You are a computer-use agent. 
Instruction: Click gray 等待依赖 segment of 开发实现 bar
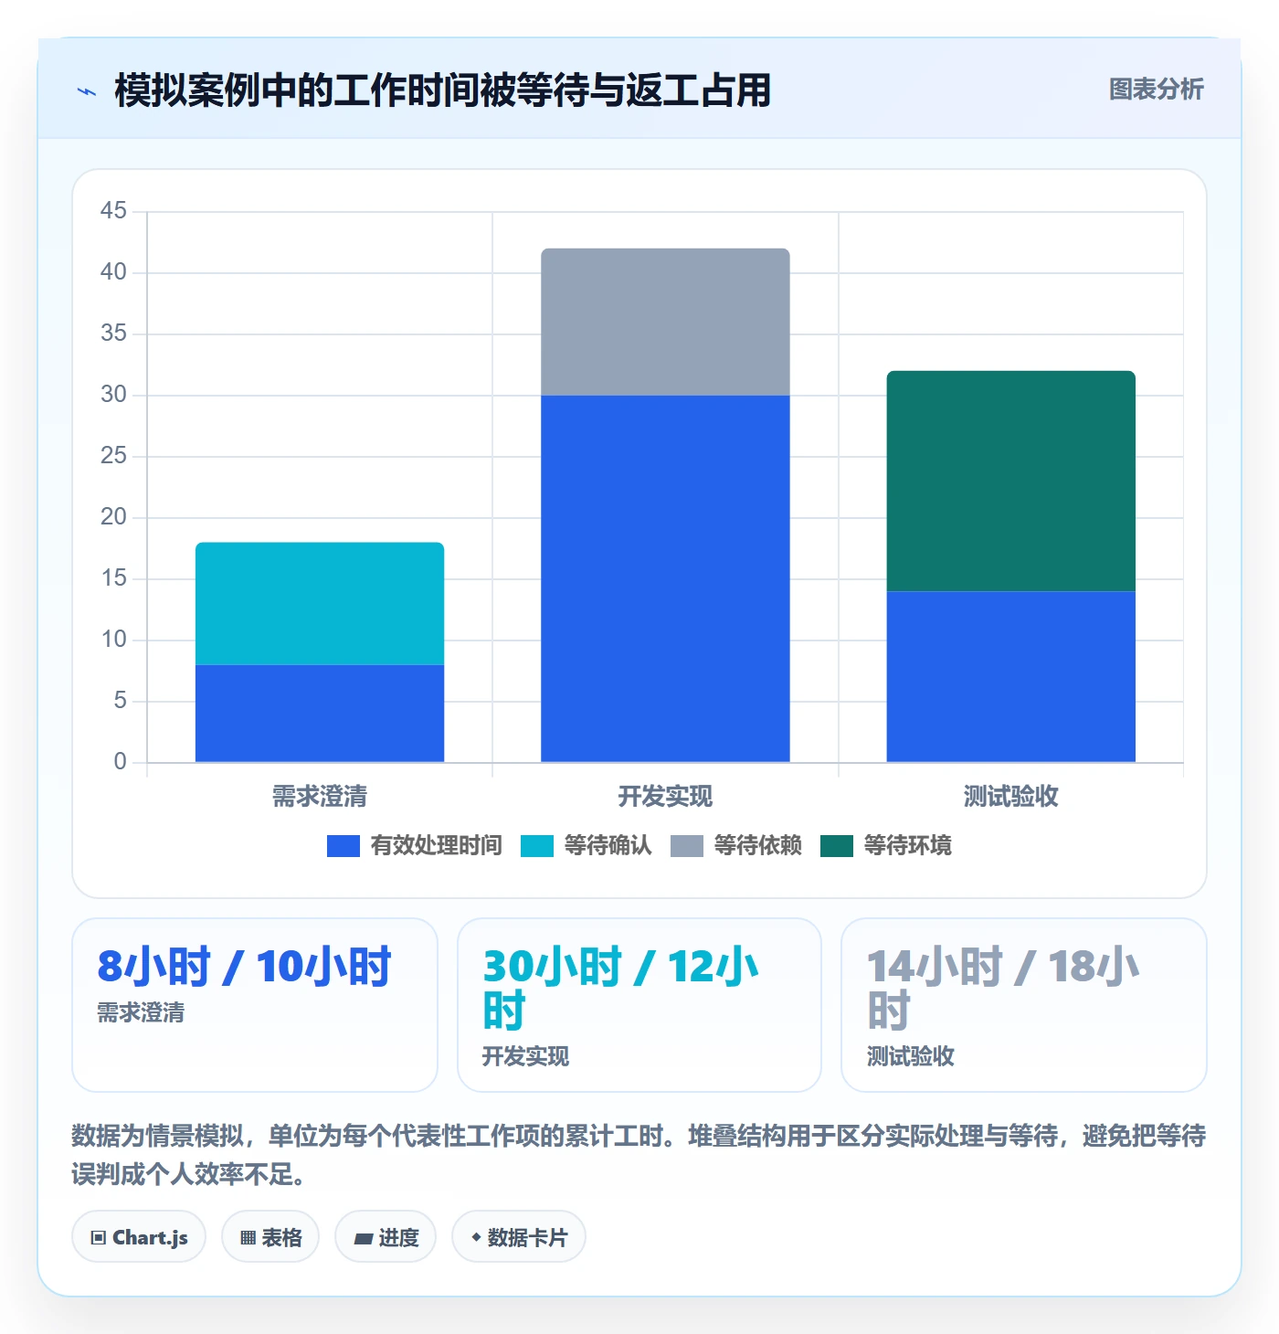[665, 322]
